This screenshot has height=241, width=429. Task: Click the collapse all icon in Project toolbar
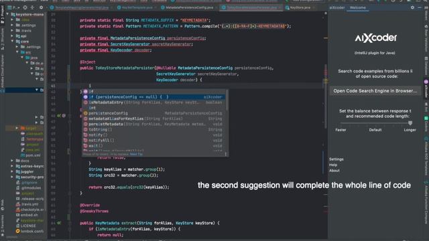tap(32, 7)
